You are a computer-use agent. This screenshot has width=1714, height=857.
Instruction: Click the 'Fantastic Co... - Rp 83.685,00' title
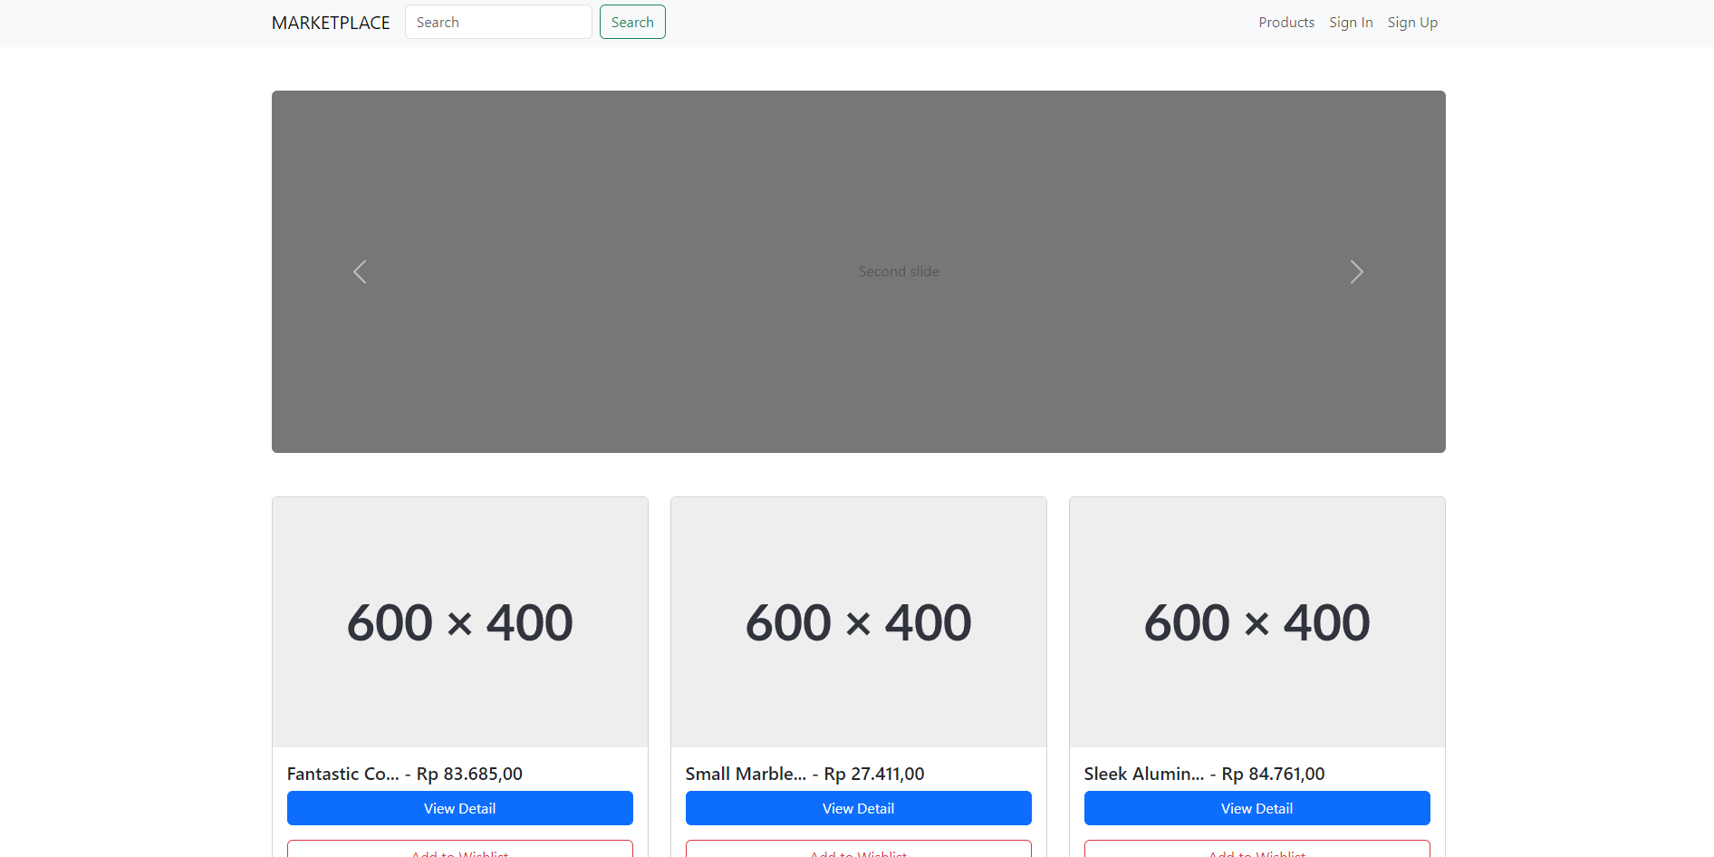point(405,774)
